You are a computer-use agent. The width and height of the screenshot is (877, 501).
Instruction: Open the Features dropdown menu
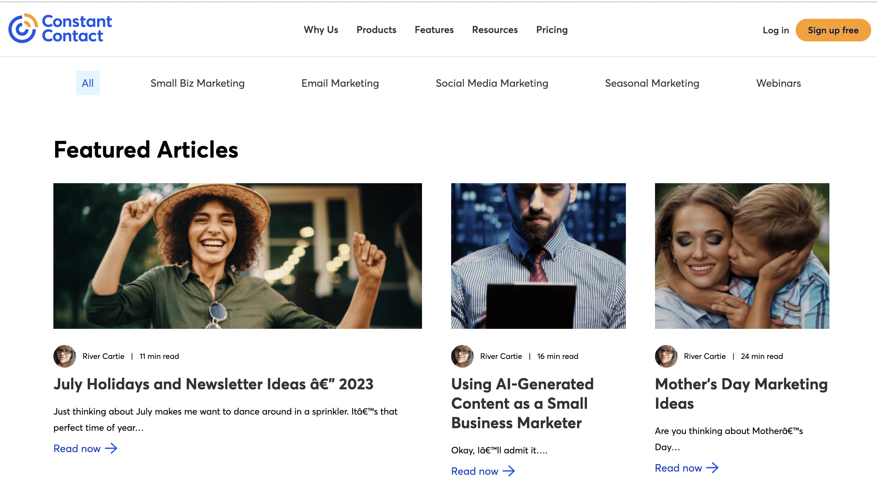coord(434,30)
